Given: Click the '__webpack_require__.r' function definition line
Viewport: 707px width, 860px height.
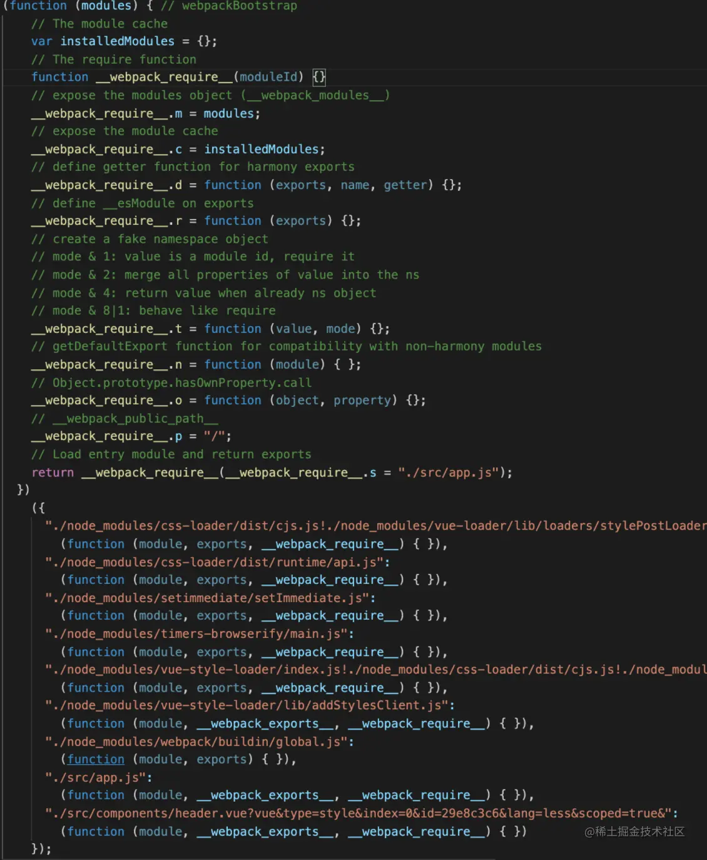Looking at the screenshot, I should tap(196, 221).
